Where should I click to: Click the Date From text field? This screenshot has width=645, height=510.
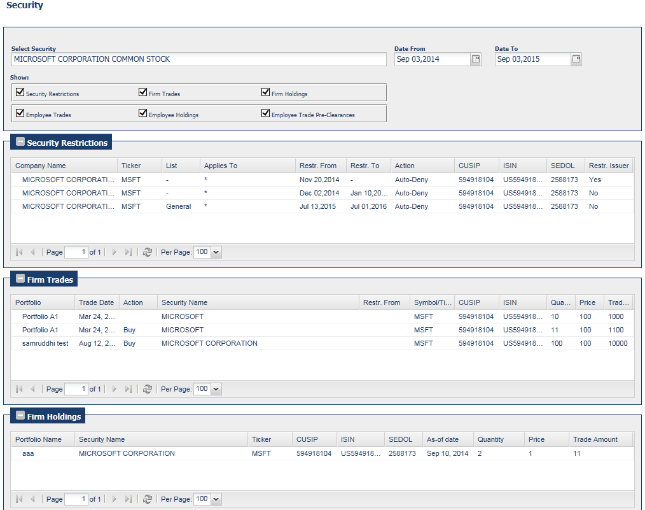[x=433, y=59]
